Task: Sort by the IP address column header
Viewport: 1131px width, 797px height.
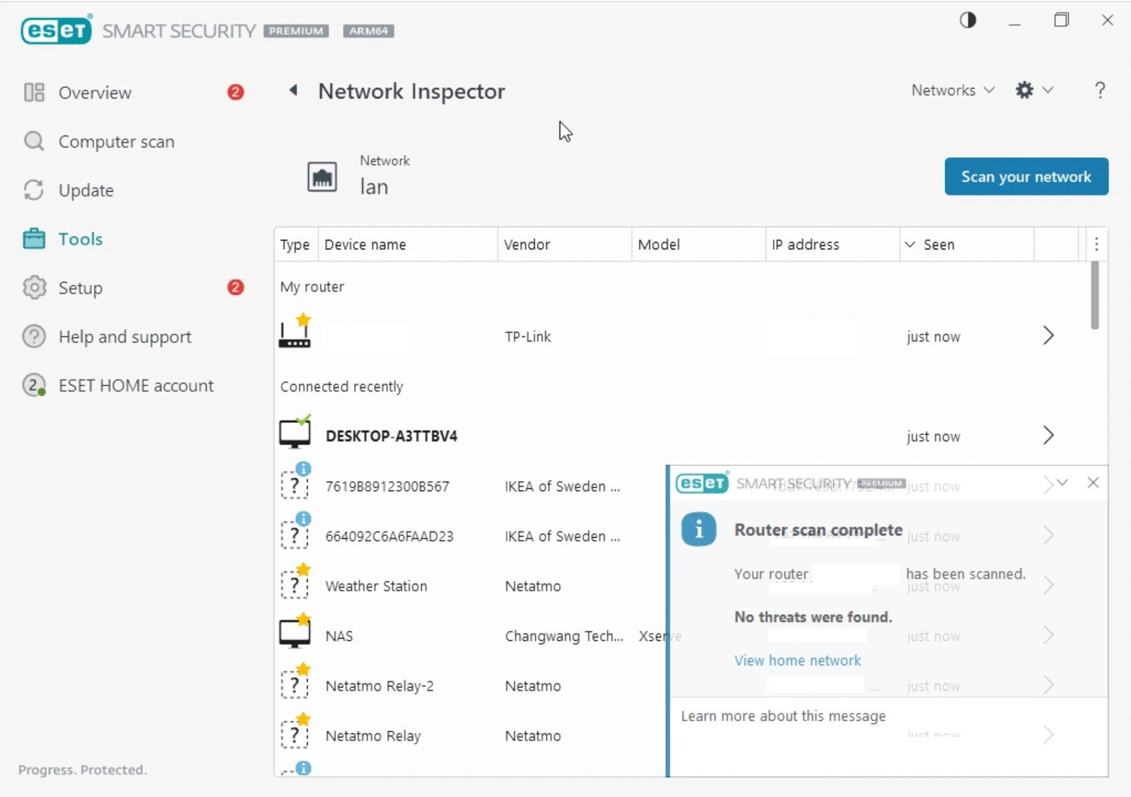Action: (832, 244)
